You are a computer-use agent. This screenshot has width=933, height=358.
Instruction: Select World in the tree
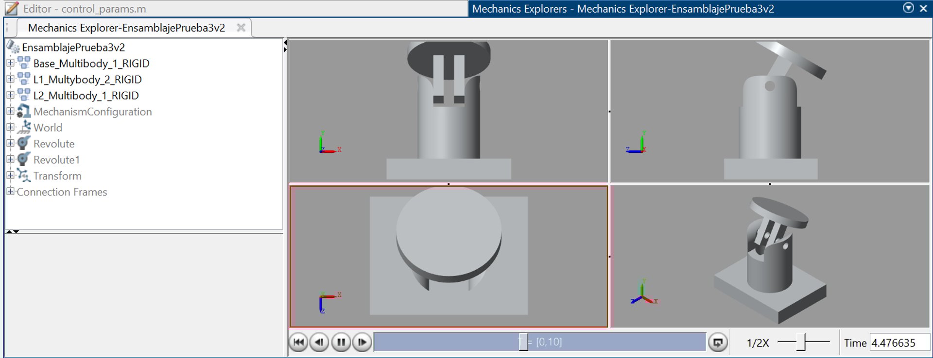[x=48, y=127]
